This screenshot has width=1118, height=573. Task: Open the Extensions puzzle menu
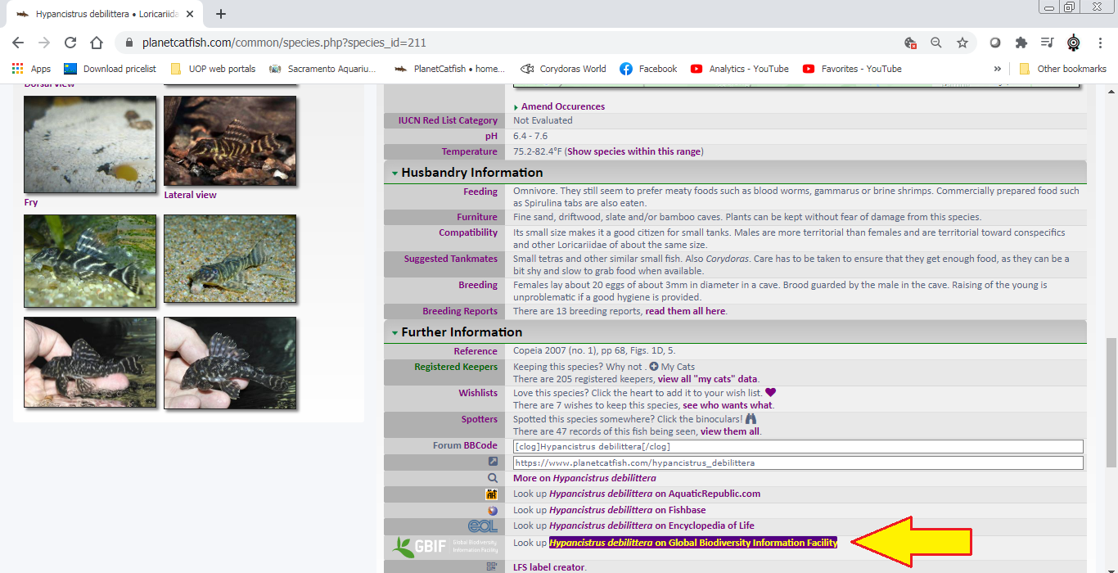[x=1021, y=43]
